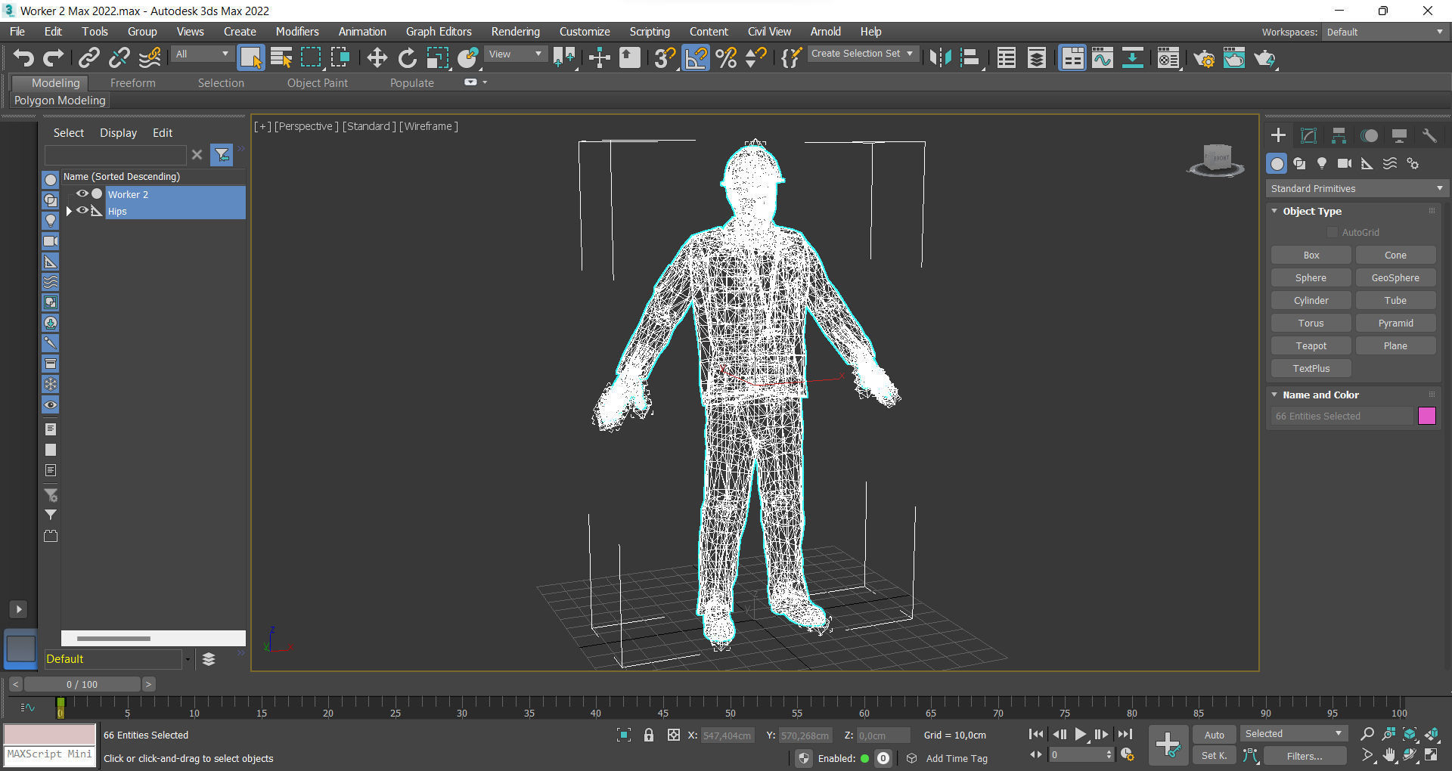This screenshot has height=771, width=1452.
Task: Select the Select and Link tool
Action: pos(89,57)
